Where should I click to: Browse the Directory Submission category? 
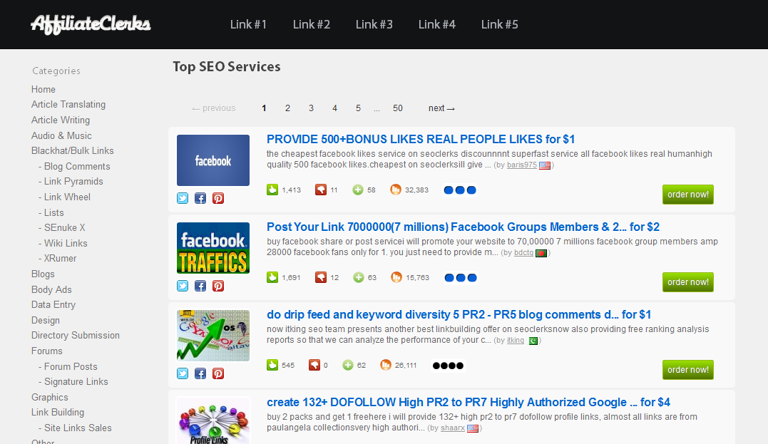click(75, 335)
